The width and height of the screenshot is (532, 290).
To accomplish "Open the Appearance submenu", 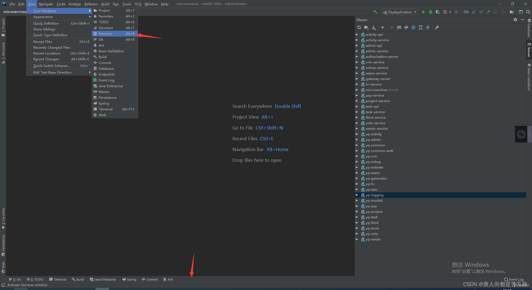I will [x=59, y=17].
